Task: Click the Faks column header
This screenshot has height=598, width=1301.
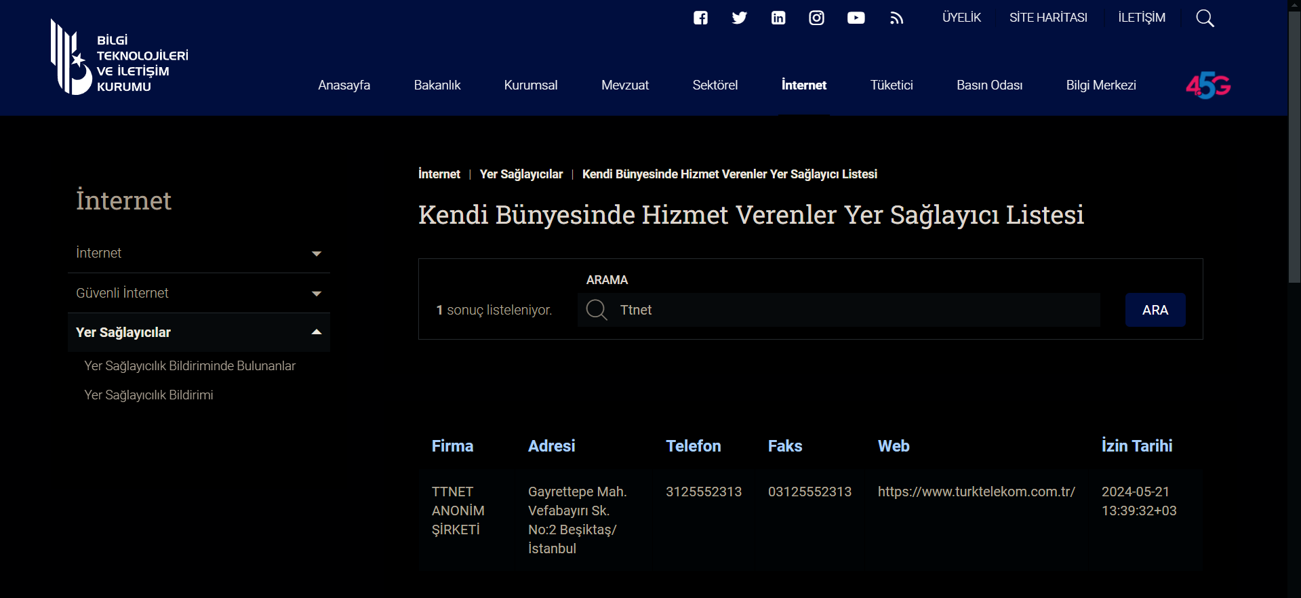Action: pyautogui.click(x=785, y=446)
